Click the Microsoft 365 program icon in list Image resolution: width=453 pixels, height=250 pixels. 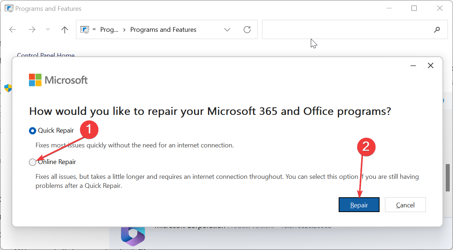(133, 236)
